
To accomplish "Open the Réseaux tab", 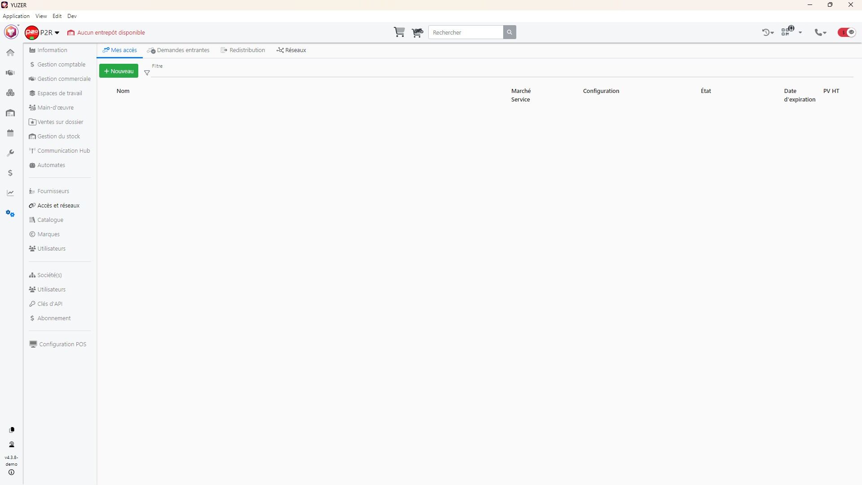I will pyautogui.click(x=291, y=50).
